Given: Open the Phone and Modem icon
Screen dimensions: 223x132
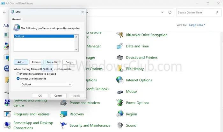Looking at the screenshot, I should (64, 103).
